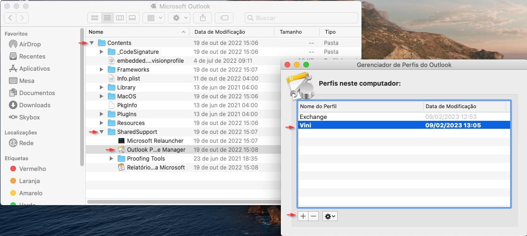Switch Finder to gallery view

(133, 18)
